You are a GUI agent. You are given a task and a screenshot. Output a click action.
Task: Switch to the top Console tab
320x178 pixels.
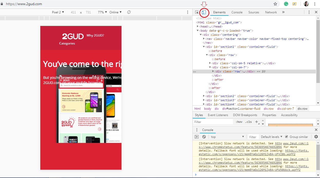coord(237,12)
